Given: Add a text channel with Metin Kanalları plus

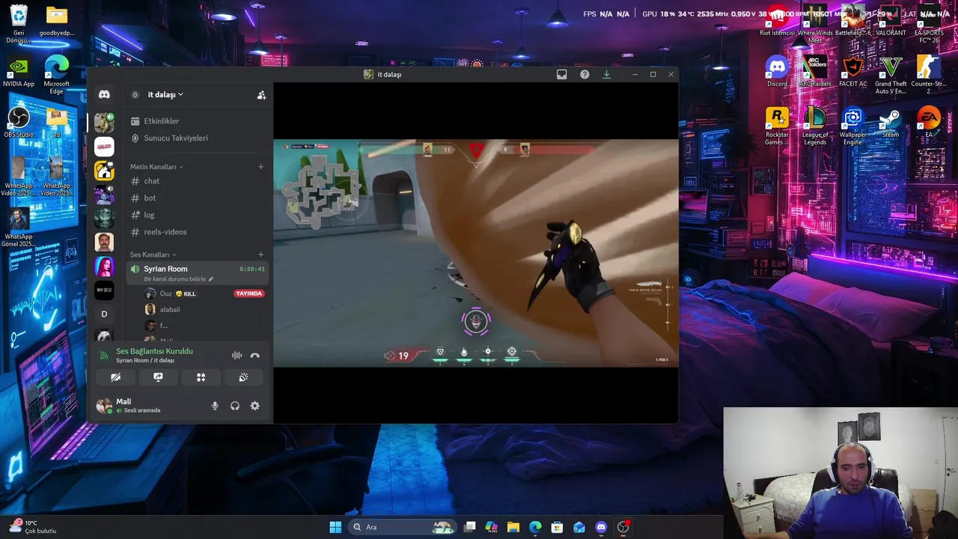Looking at the screenshot, I should pyautogui.click(x=260, y=167).
